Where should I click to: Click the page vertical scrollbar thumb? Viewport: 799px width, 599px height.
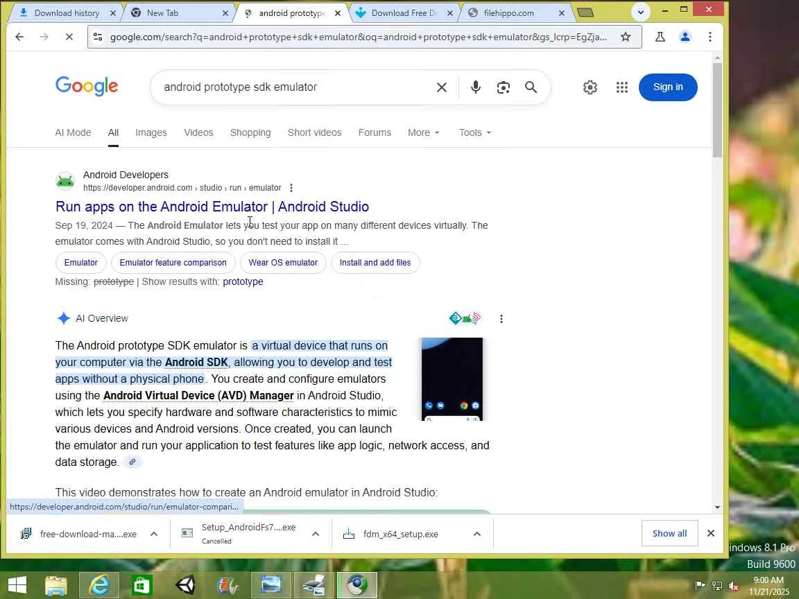click(x=717, y=110)
